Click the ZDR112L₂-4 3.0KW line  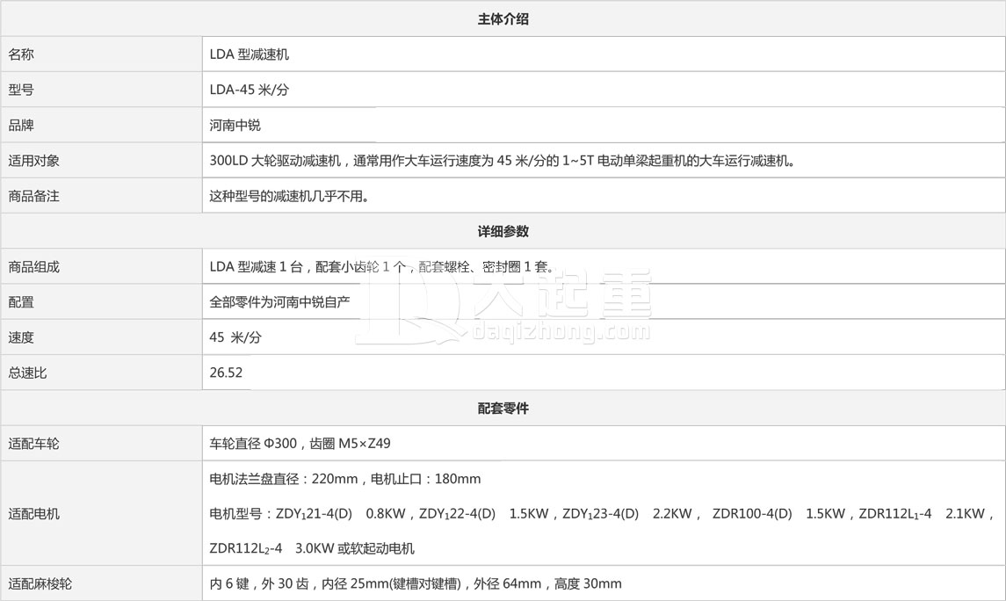click(312, 548)
